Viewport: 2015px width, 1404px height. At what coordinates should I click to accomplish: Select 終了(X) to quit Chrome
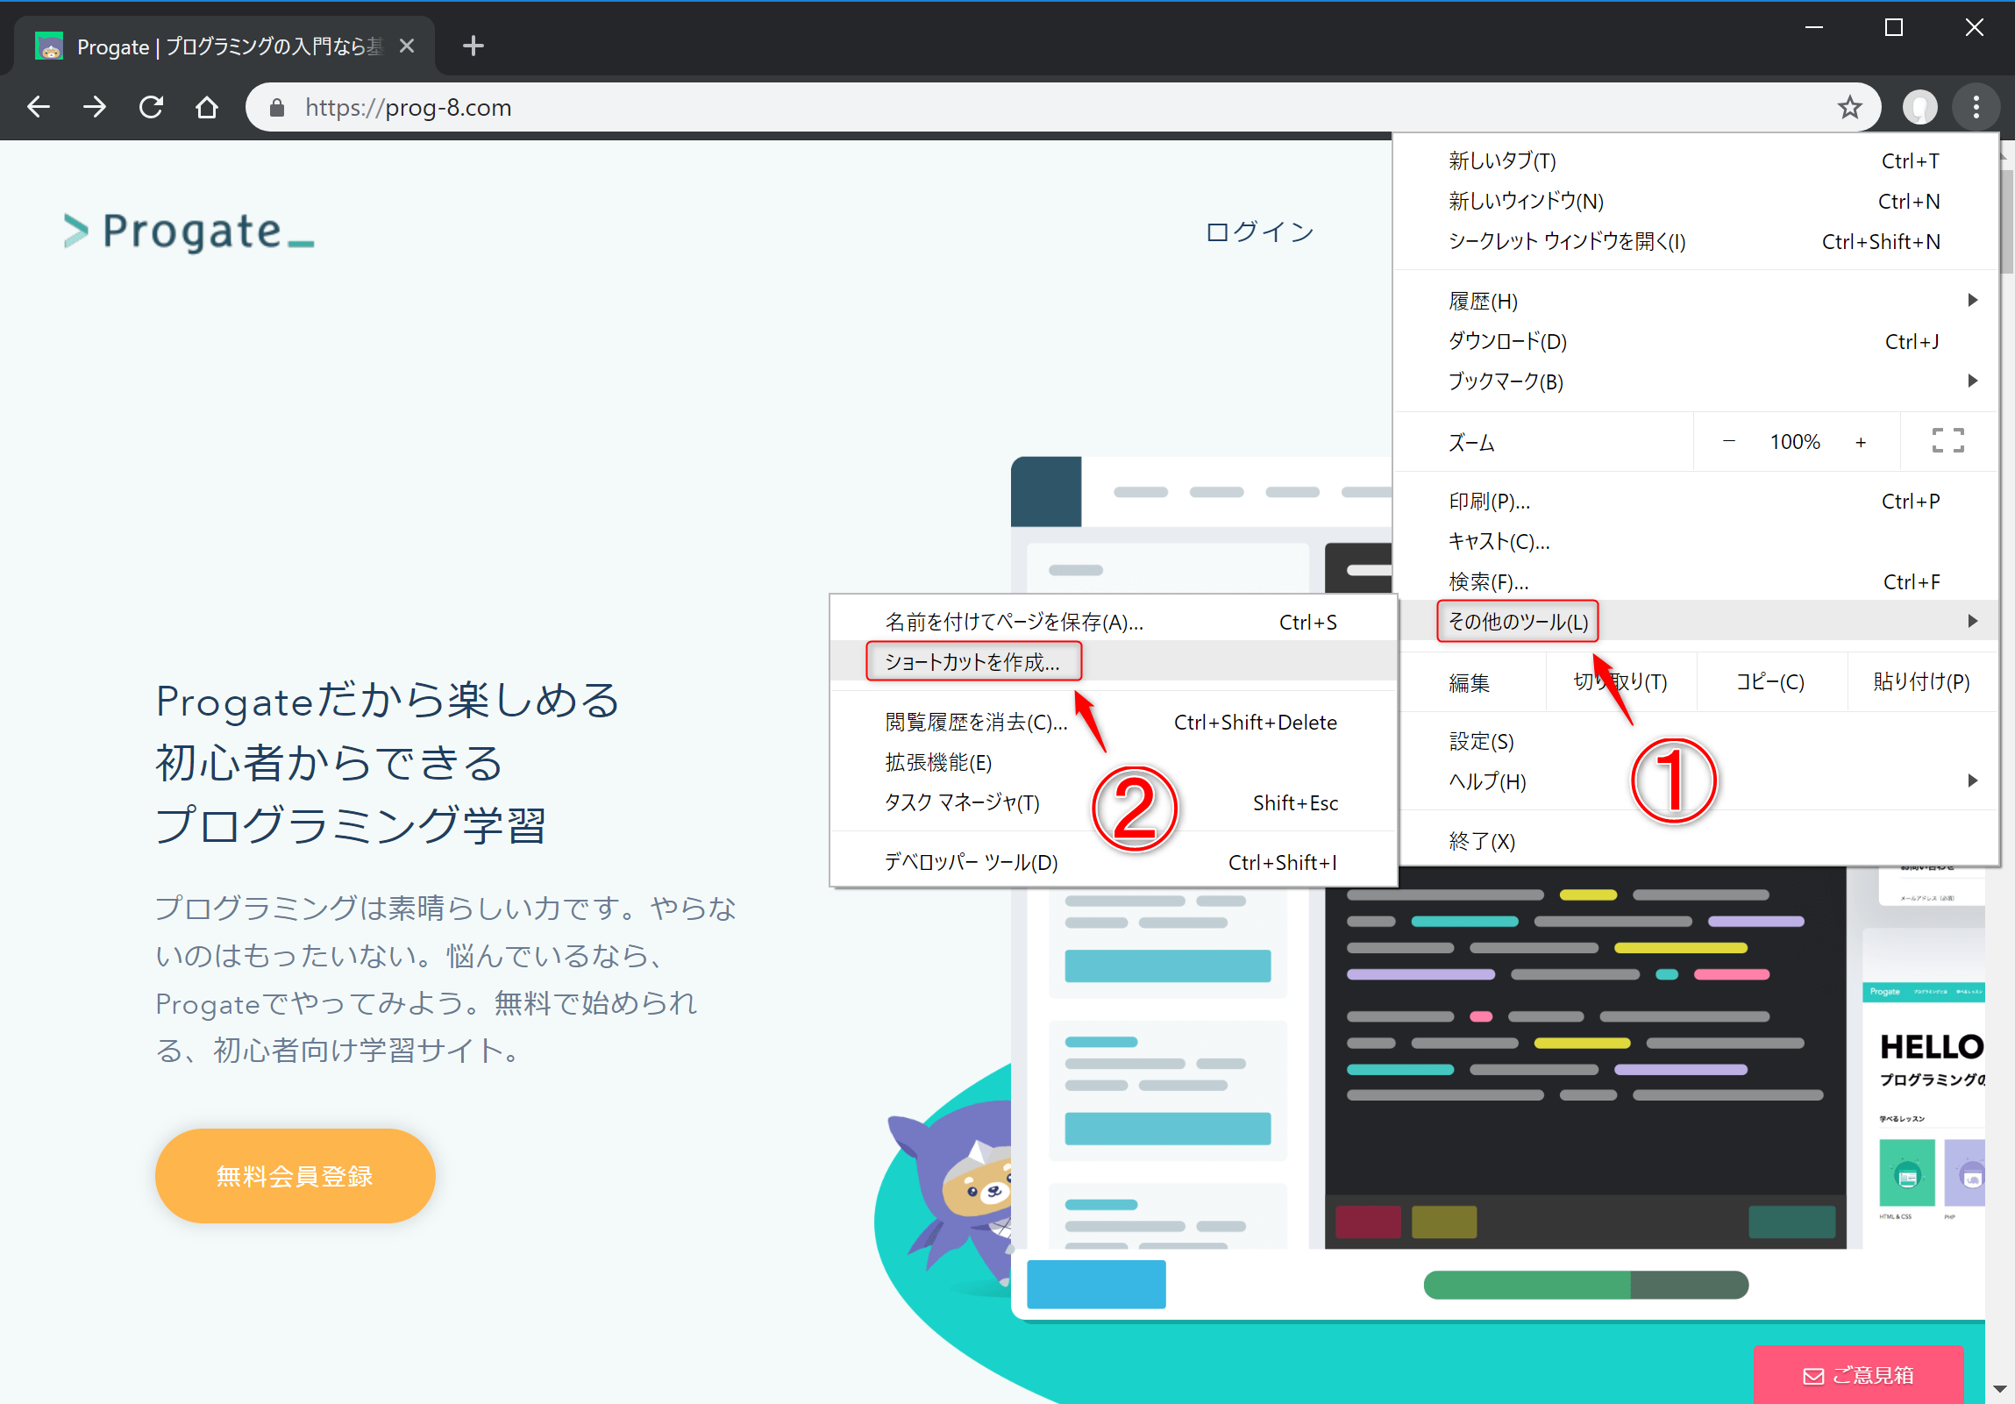pos(1695,842)
